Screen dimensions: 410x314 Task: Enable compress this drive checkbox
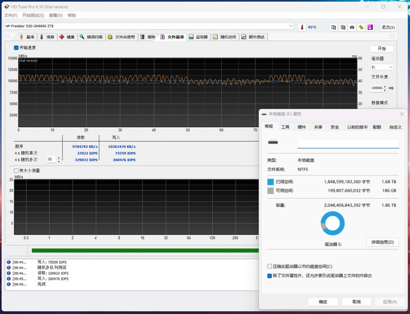click(270, 266)
